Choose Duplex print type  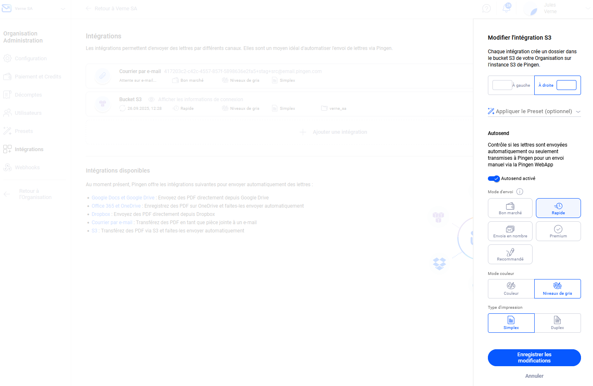[x=557, y=323]
